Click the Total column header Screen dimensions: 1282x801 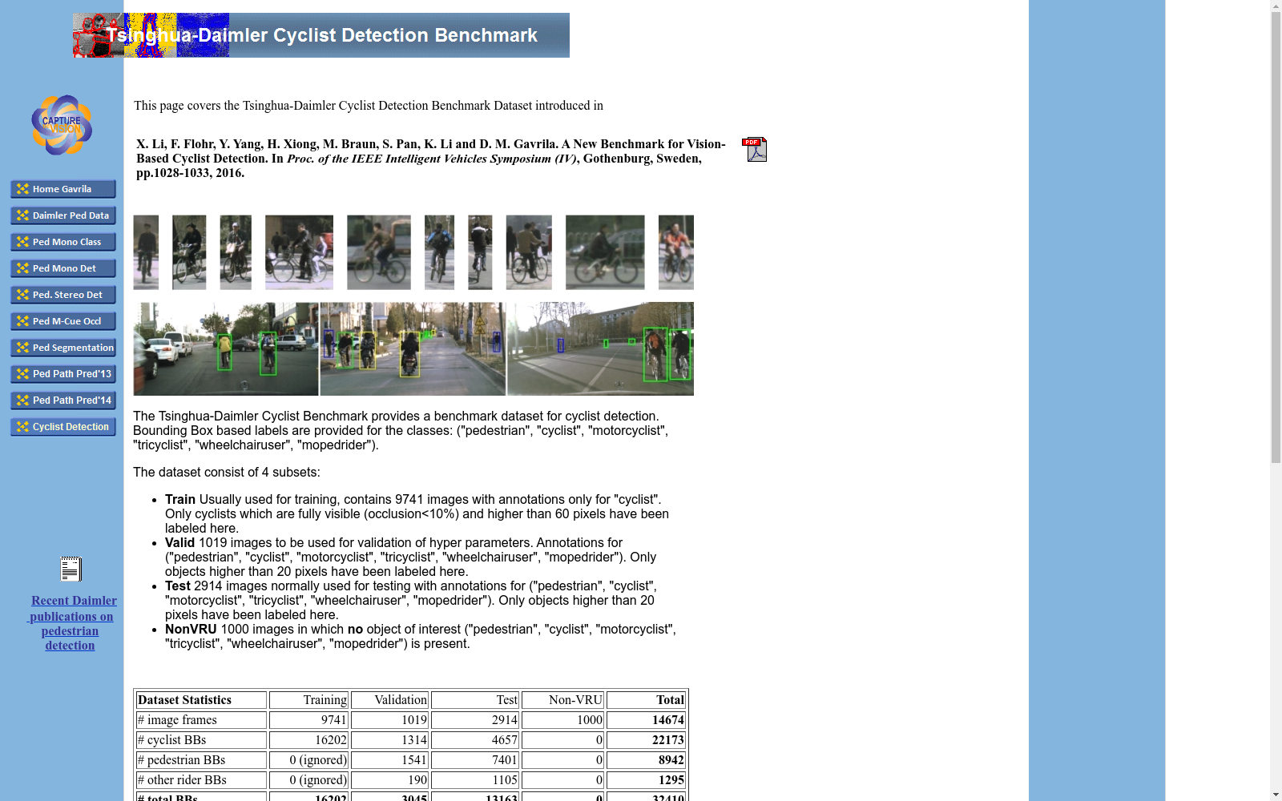click(646, 700)
